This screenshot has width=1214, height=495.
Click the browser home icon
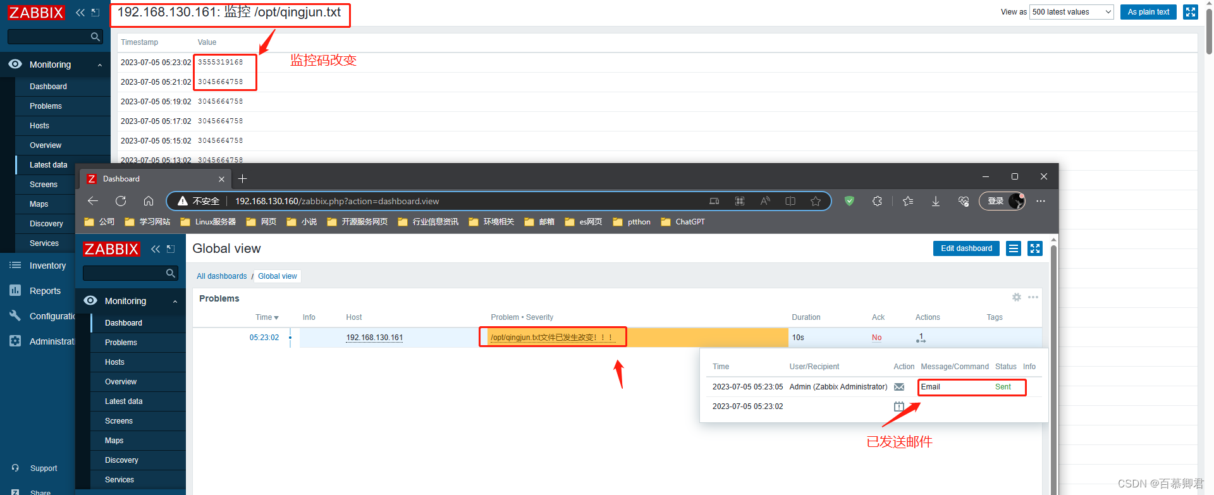[149, 201]
